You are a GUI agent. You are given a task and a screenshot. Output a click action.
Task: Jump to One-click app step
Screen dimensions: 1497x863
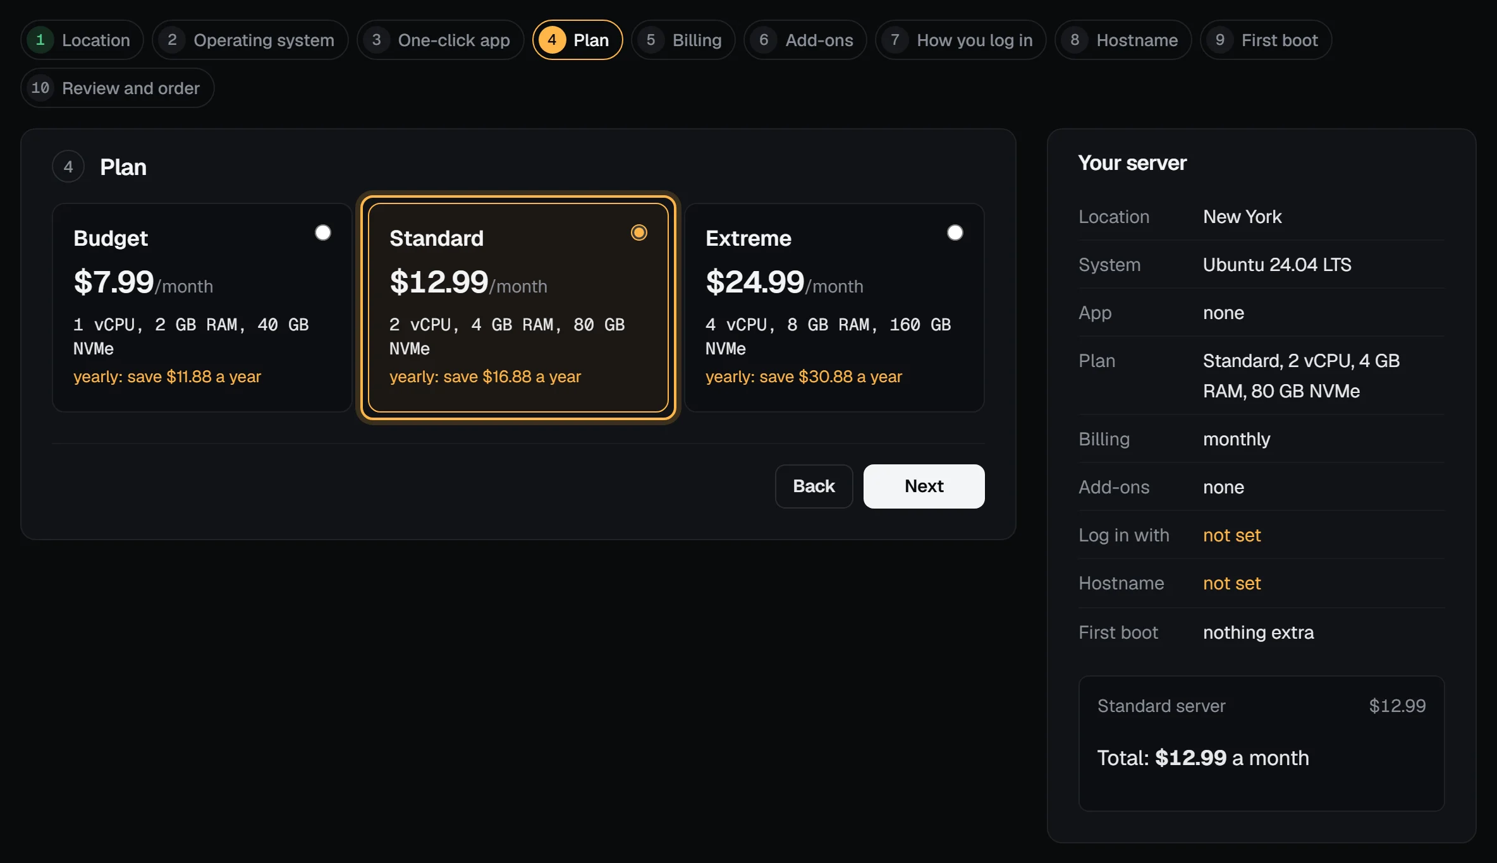(440, 40)
